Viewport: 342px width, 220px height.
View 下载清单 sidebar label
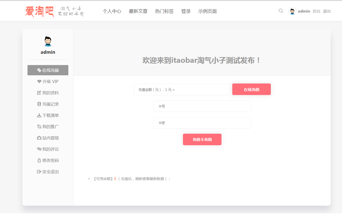point(51,115)
